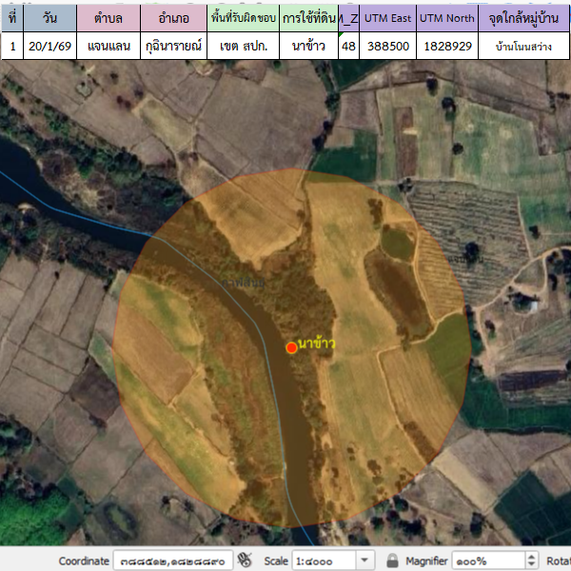The height and width of the screenshot is (571, 571).
Task: Select the ตำบล column header
Action: coord(107,18)
